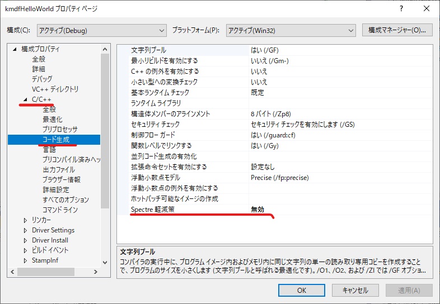Image resolution: width=440 pixels, height=304 pixels.
Task: Select 言語 in the tree
Action: (49, 150)
